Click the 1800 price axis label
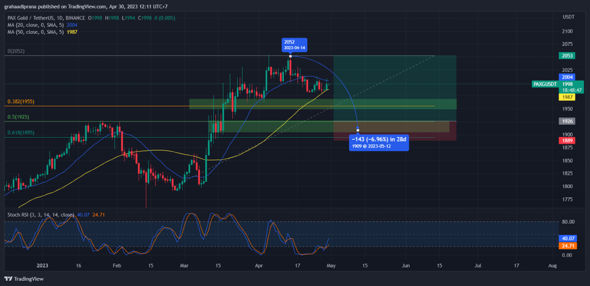 568,186
